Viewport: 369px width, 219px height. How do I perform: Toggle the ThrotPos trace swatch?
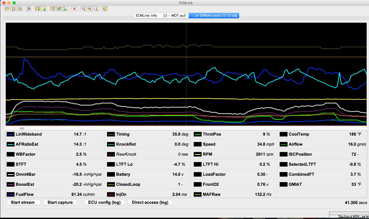pyautogui.click(x=197, y=134)
